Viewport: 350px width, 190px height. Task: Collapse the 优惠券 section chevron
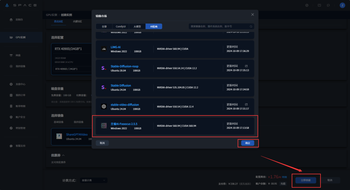point(64,155)
